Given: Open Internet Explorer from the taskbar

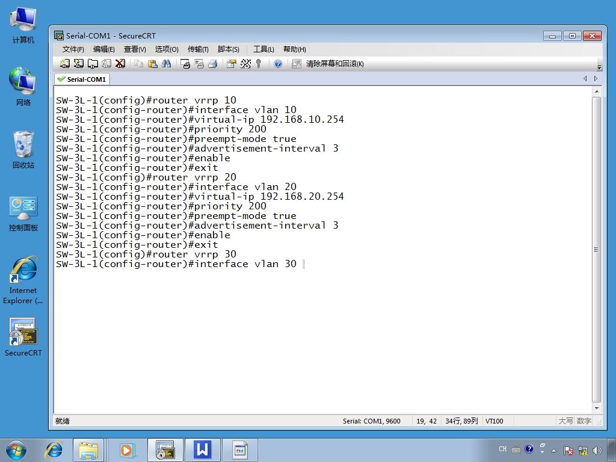Looking at the screenshot, I should (x=54, y=450).
